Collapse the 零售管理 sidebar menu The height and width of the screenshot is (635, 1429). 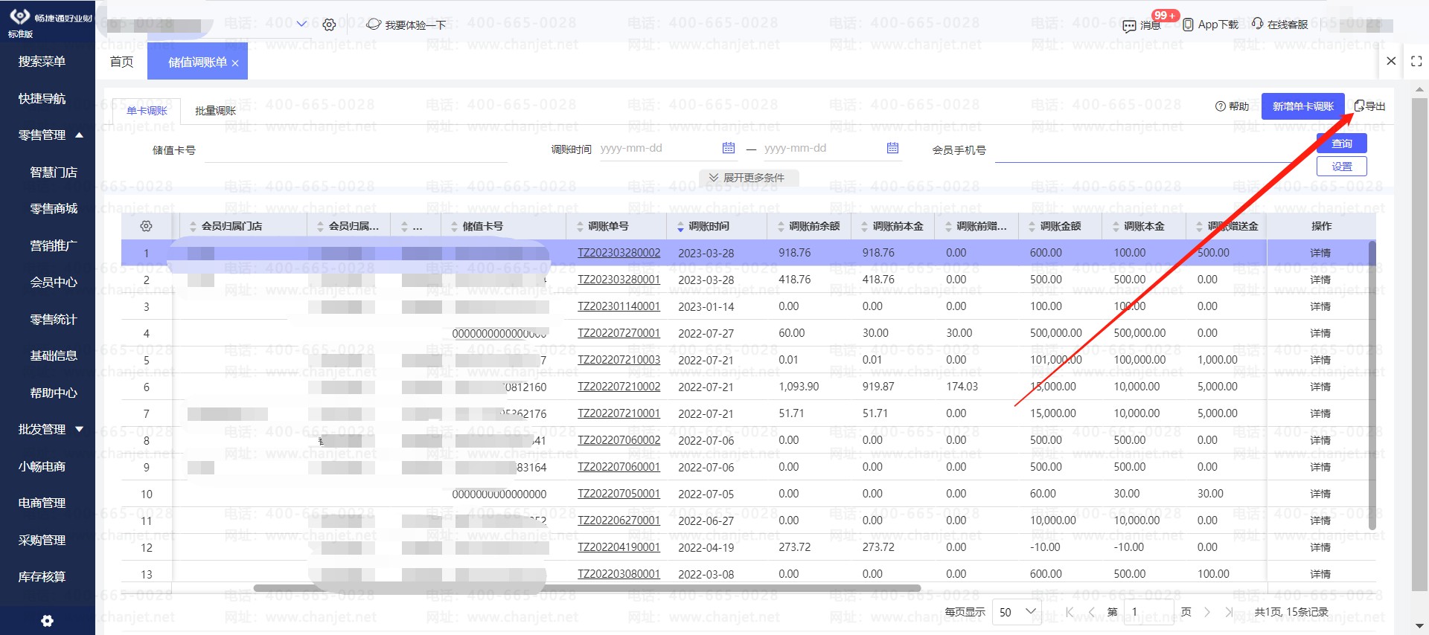tap(79, 135)
